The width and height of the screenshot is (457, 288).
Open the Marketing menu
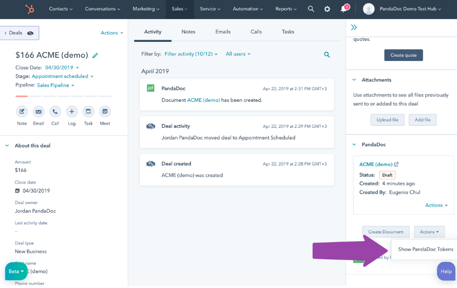coord(146,9)
